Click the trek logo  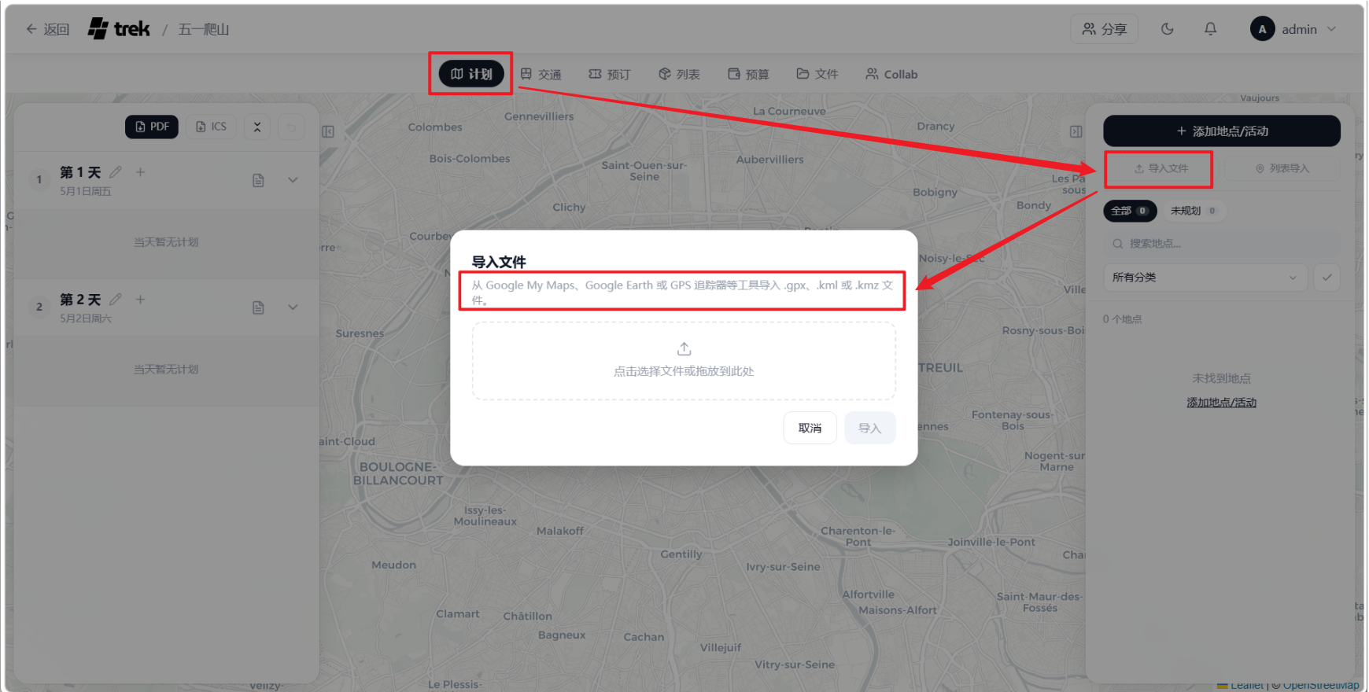pos(119,29)
